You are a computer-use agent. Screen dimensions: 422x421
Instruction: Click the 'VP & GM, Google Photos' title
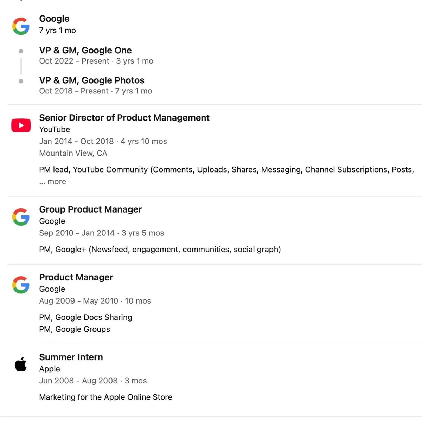coord(92,80)
